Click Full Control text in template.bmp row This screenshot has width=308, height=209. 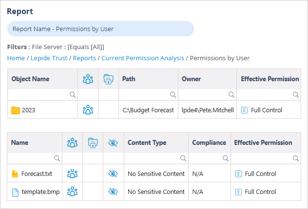pos(260,192)
